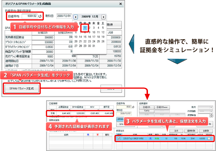
Task: Click the 先物 button
Action: pos(146,114)
